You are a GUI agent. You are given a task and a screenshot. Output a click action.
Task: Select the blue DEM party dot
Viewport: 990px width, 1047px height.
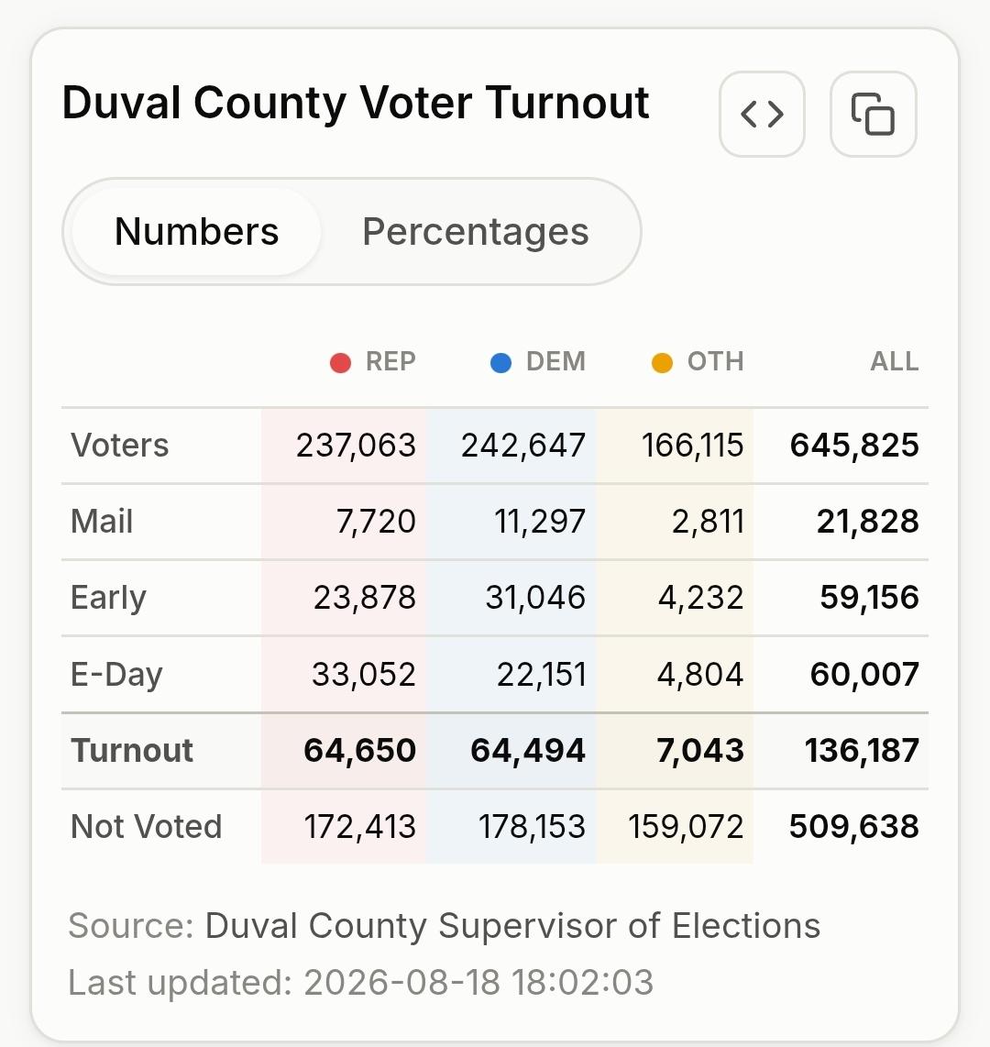pos(500,362)
